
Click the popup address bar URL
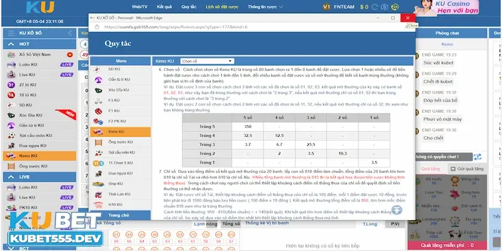(176, 27)
